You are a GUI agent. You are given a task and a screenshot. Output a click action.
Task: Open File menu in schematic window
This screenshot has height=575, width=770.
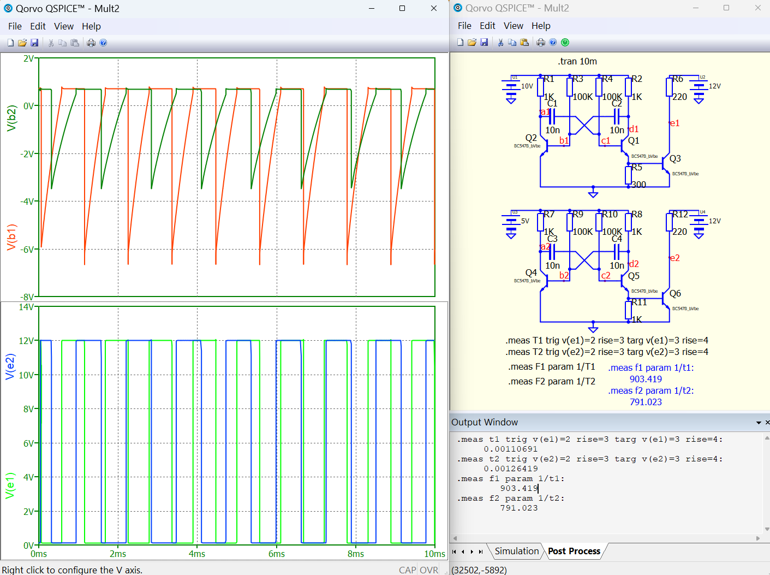pyautogui.click(x=464, y=26)
